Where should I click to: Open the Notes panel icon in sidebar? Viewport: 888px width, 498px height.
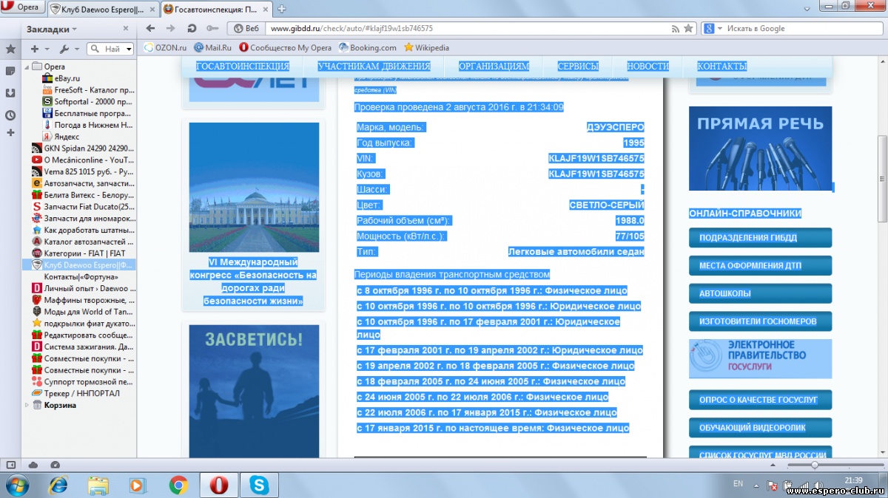coord(10,71)
